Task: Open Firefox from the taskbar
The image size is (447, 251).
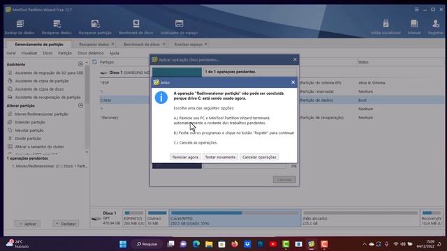Action: click(235, 244)
